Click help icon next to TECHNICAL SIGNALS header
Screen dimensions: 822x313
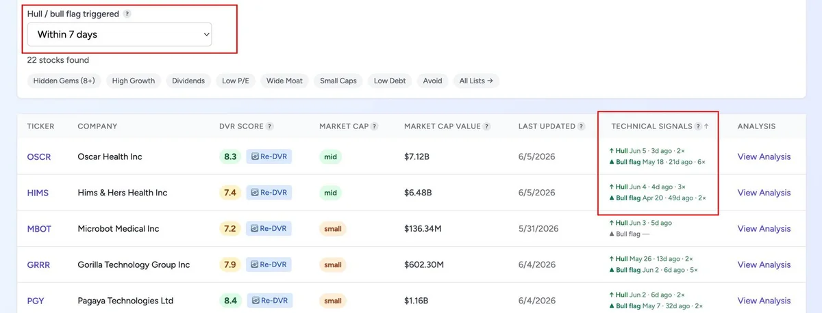pos(698,126)
